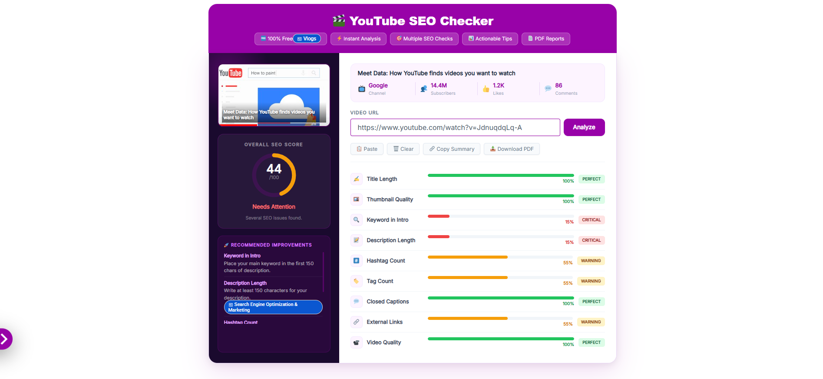Screen dimensions: 823x379
Task: Click the Description Length recommendation heading
Action: 245,283
